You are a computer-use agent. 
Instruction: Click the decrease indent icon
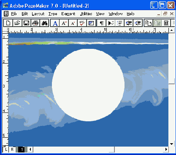pos(129,23)
